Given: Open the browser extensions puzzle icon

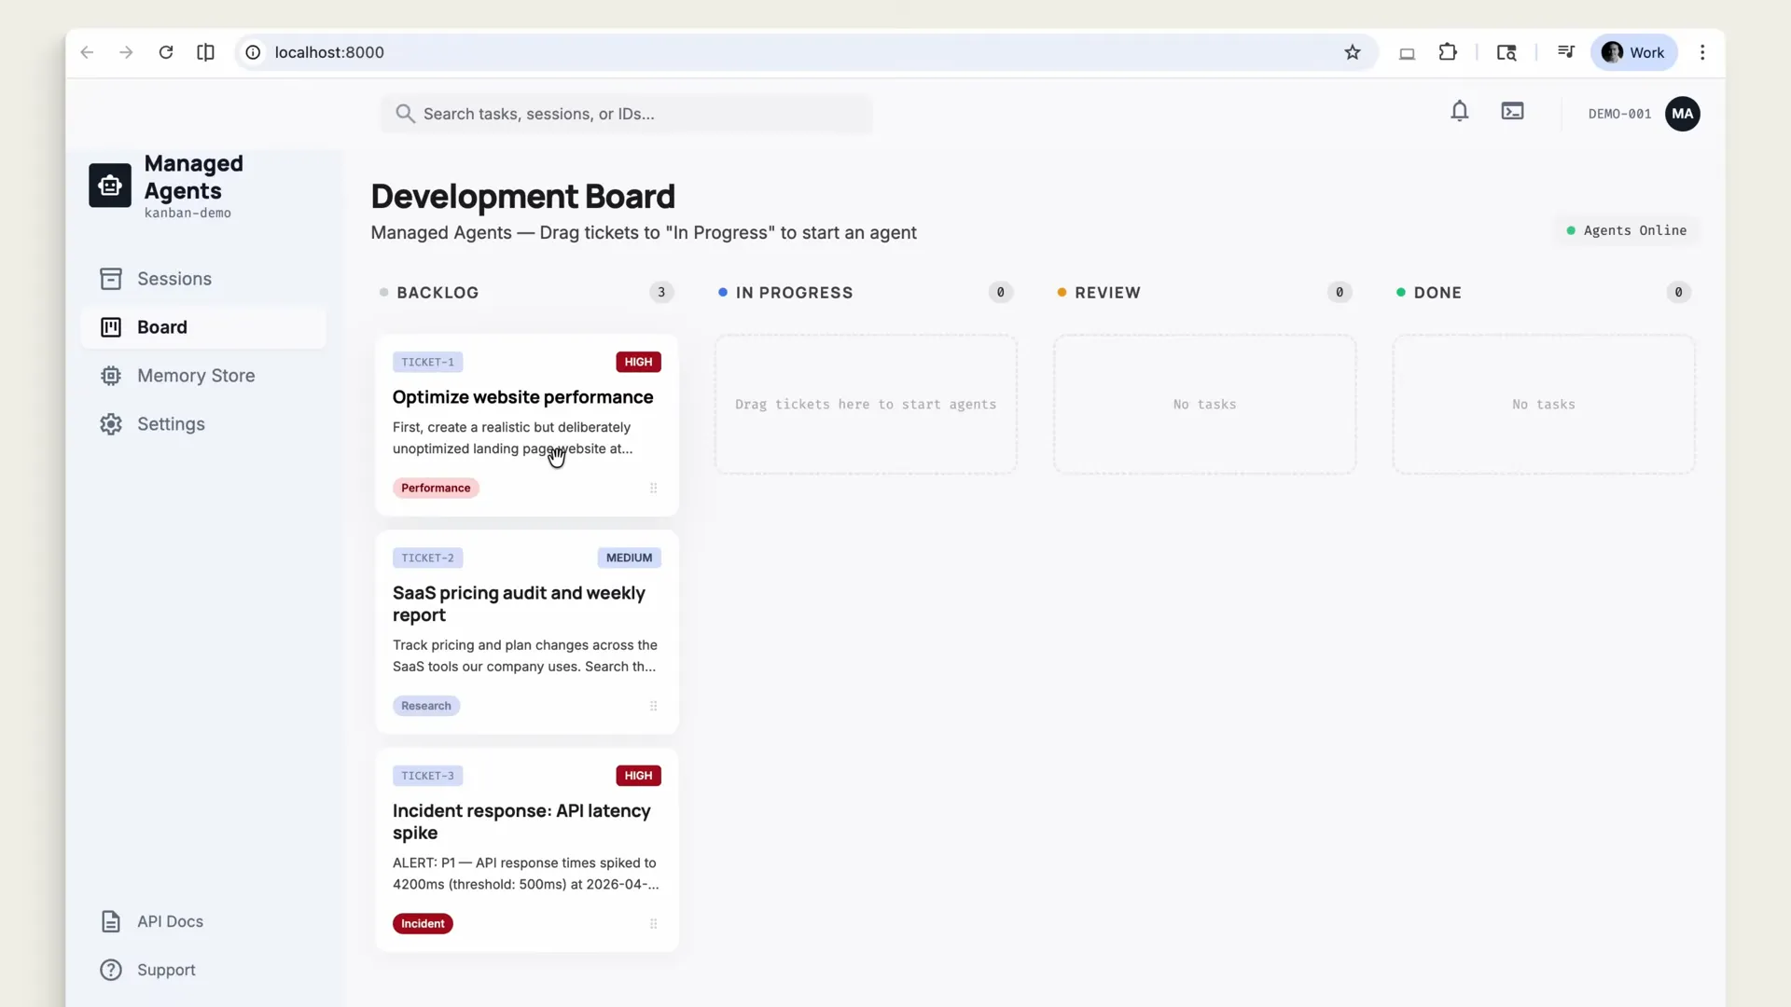Looking at the screenshot, I should (1447, 52).
